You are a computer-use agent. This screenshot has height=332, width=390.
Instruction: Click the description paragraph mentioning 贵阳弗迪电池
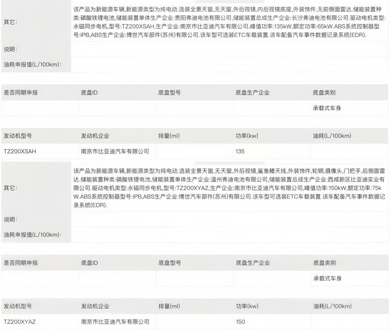(229, 22)
